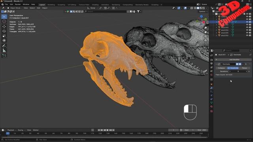Toggle render camera icon of skull.006
Viewport: 253px width, 142px height.
(250, 35)
